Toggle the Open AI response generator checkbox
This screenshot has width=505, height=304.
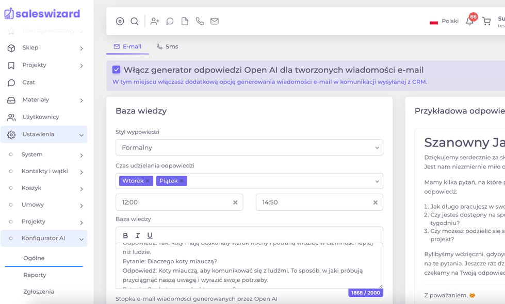(116, 70)
